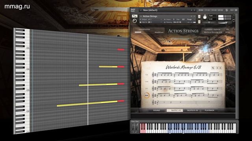Select the third phrase slot label
The width and height of the screenshot is (252, 141).
click(x=146, y=89)
